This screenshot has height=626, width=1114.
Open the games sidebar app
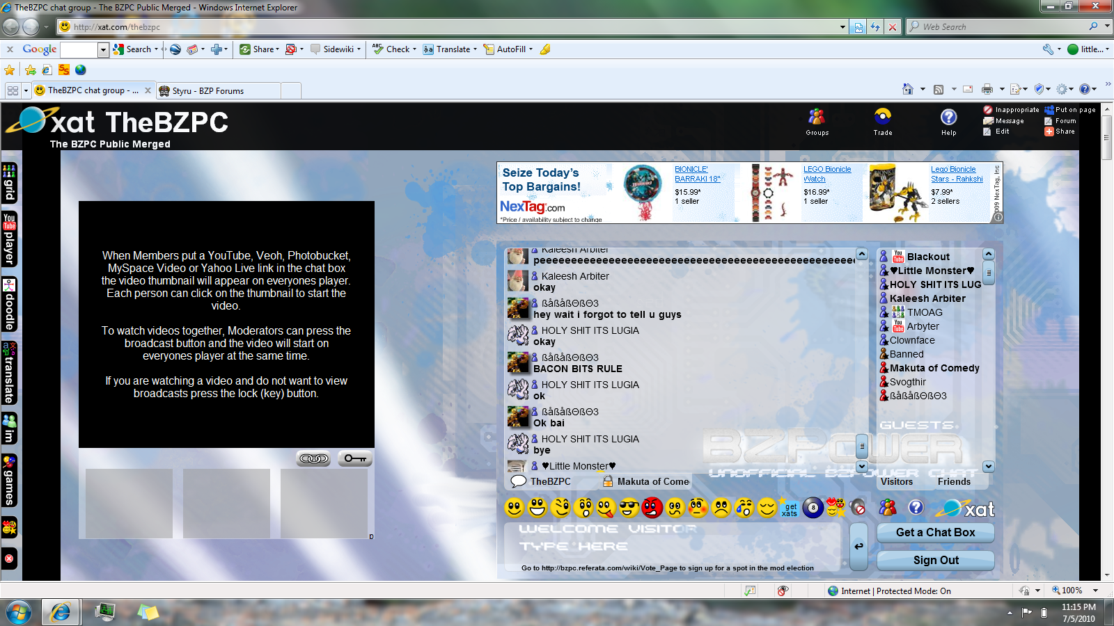tap(9, 481)
